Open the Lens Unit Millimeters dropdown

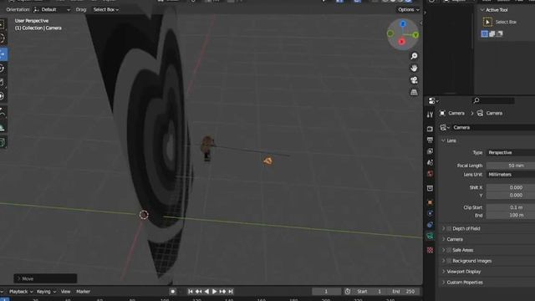tap(511, 175)
